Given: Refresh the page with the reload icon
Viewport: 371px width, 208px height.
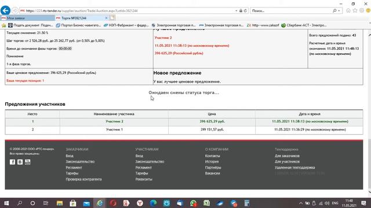Looking at the screenshot, I should (x=245, y=10).
